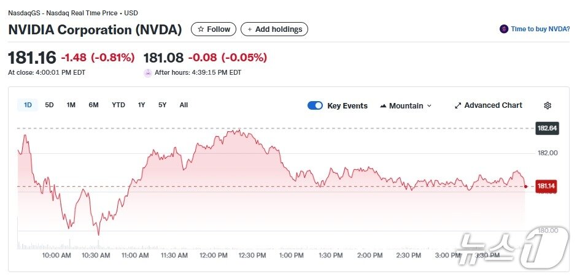
Task: Open chart settings gear icon
Action: click(x=548, y=105)
